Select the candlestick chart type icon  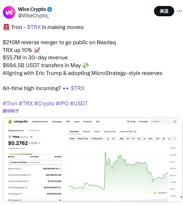(113, 139)
